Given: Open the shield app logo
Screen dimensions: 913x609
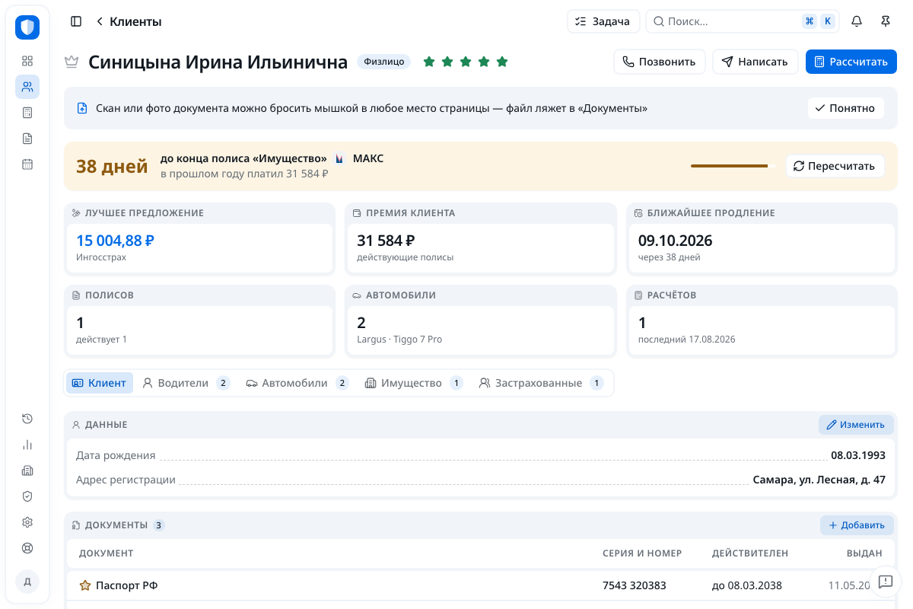Looking at the screenshot, I should 27,27.
